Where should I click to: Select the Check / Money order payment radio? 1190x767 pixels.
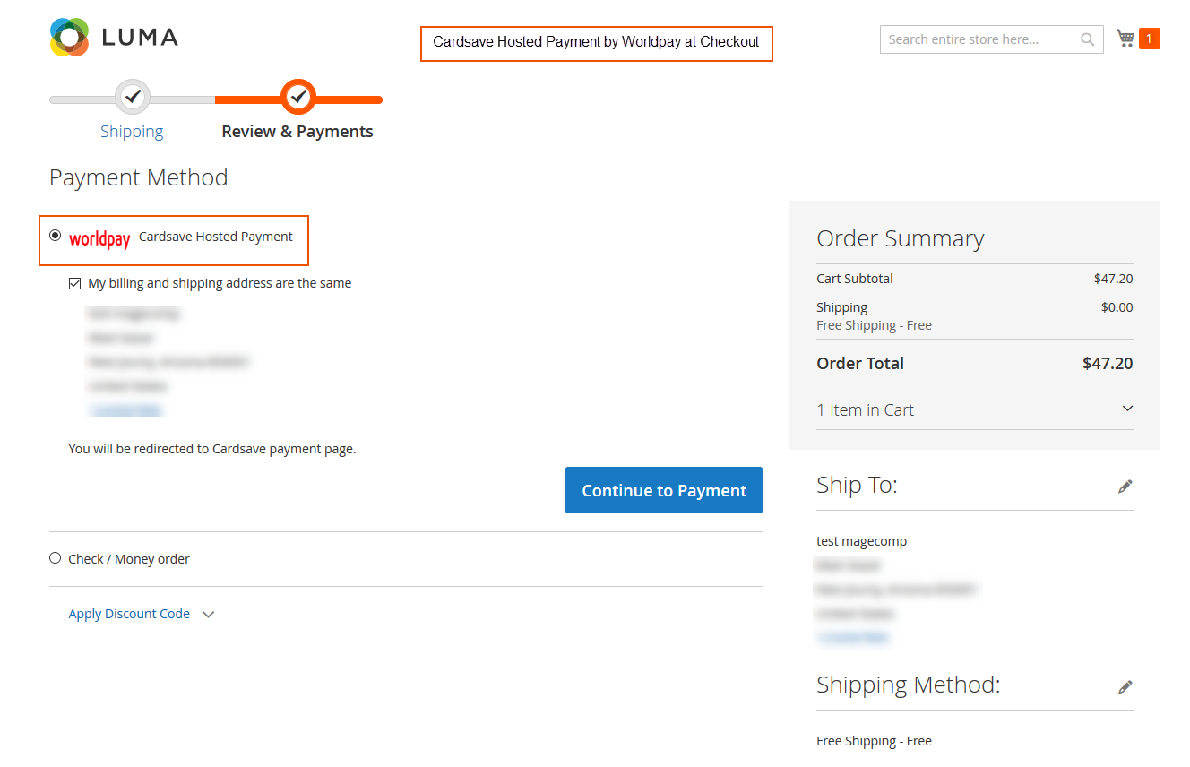pos(55,557)
